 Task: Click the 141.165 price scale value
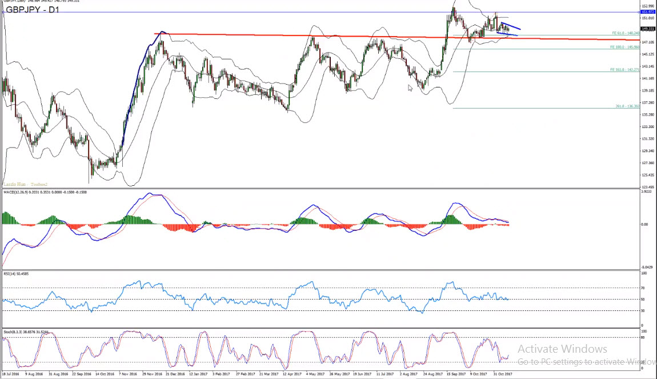(648, 78)
